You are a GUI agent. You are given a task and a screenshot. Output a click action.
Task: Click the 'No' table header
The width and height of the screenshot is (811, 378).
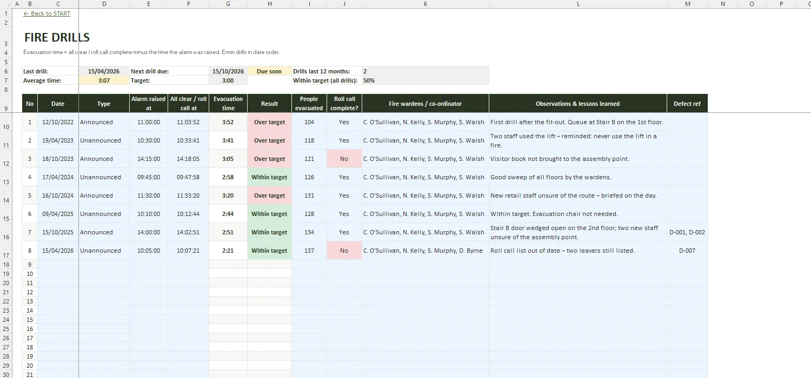coord(30,104)
